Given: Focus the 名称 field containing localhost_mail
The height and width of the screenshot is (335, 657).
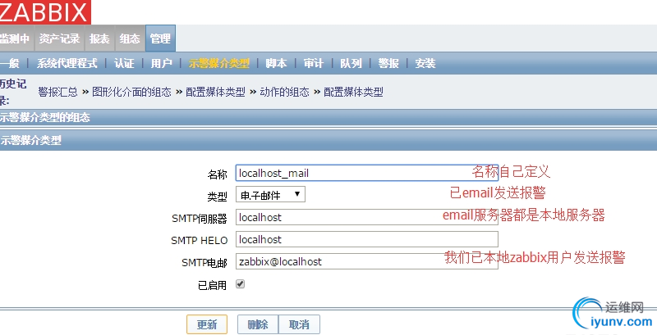Looking at the screenshot, I should (x=366, y=173).
